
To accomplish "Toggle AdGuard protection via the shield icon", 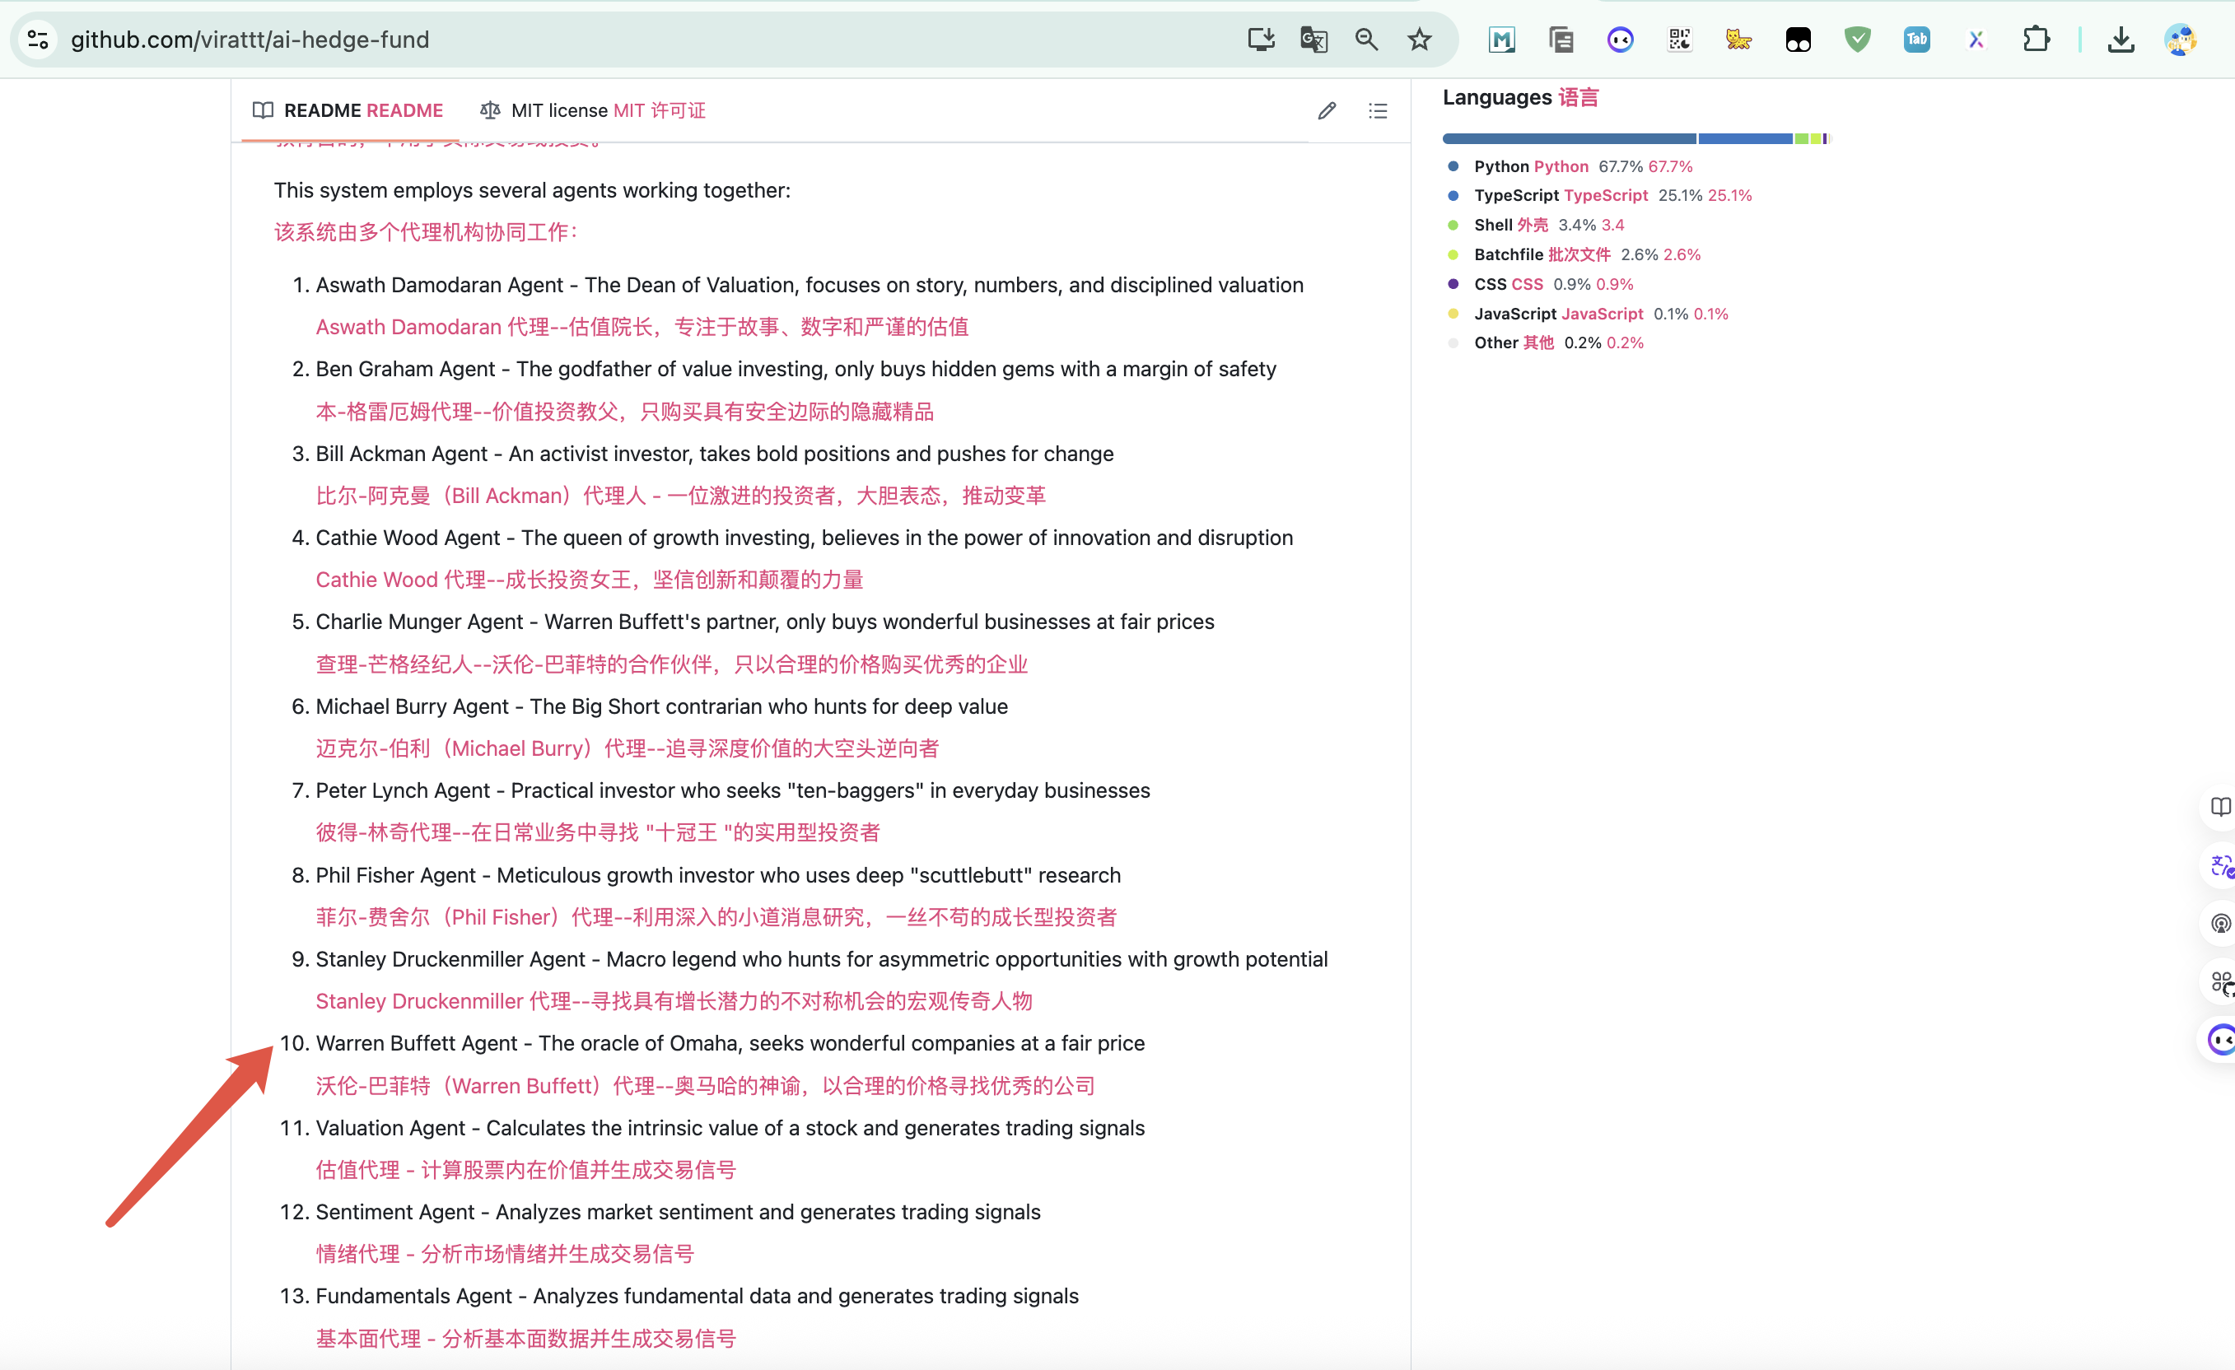I will 1858,39.
